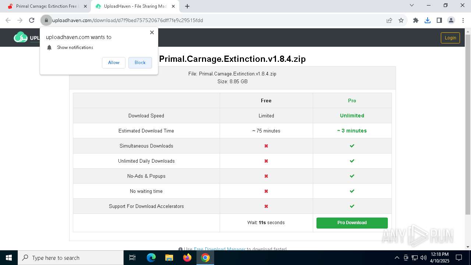The image size is (471, 265).
Task: Open the Chrome three-dot menu
Action: 463,20
